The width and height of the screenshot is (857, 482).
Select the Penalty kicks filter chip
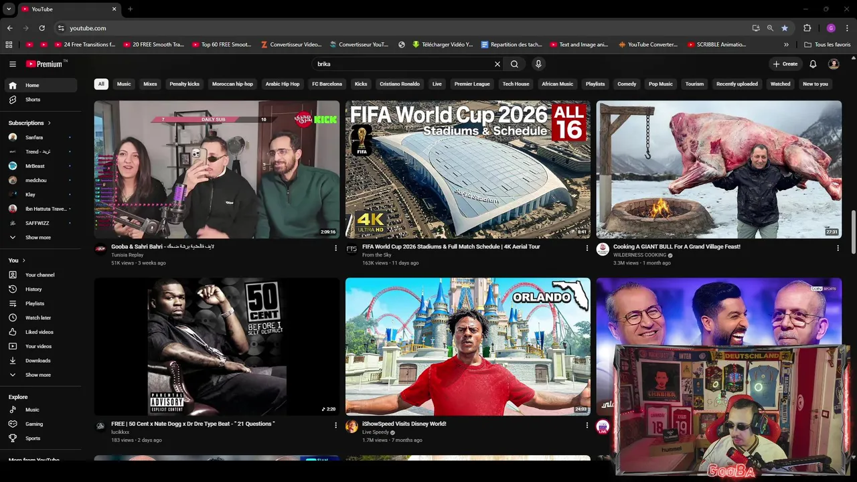[185, 84]
